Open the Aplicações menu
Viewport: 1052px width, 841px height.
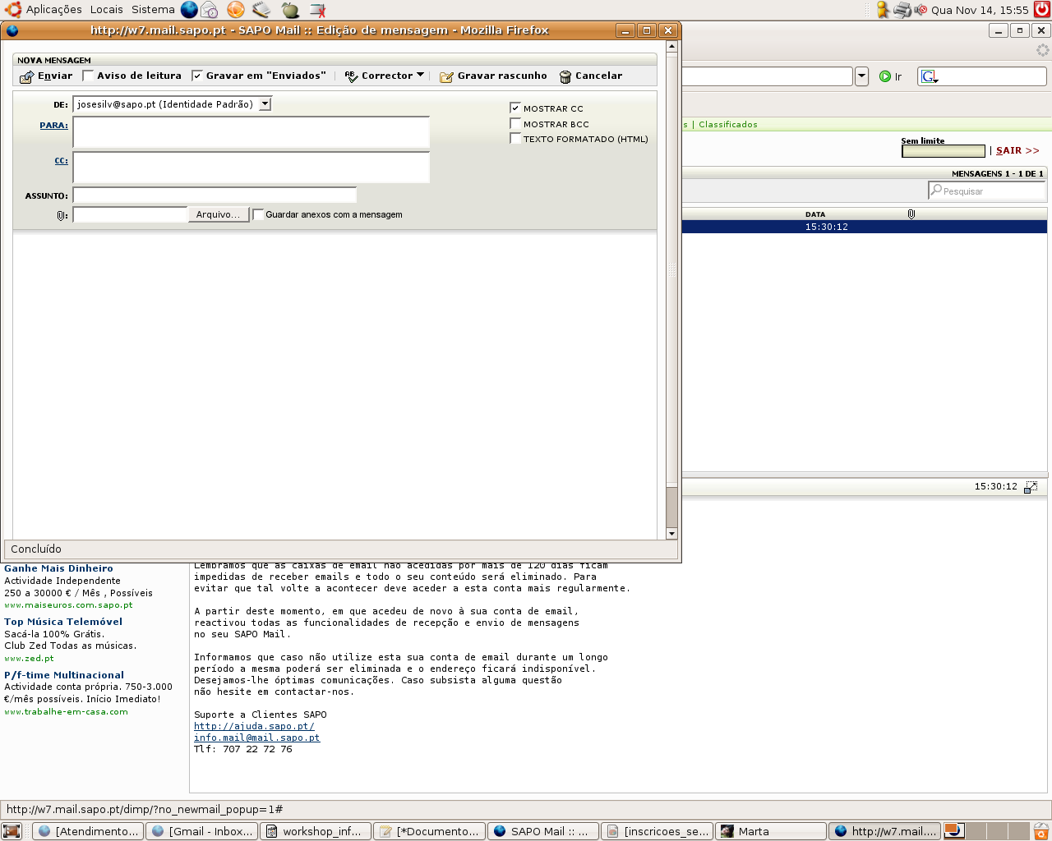(x=54, y=10)
